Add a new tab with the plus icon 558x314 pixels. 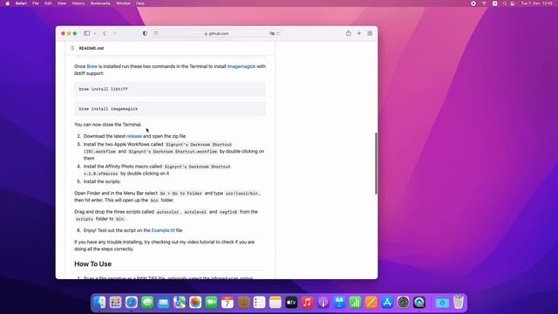359,33
